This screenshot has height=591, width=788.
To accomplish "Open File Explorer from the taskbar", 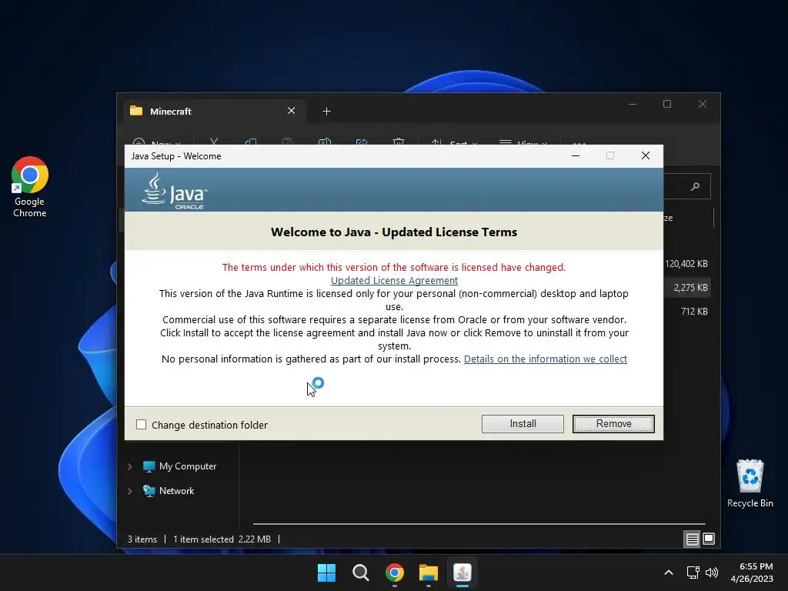I will pos(429,573).
